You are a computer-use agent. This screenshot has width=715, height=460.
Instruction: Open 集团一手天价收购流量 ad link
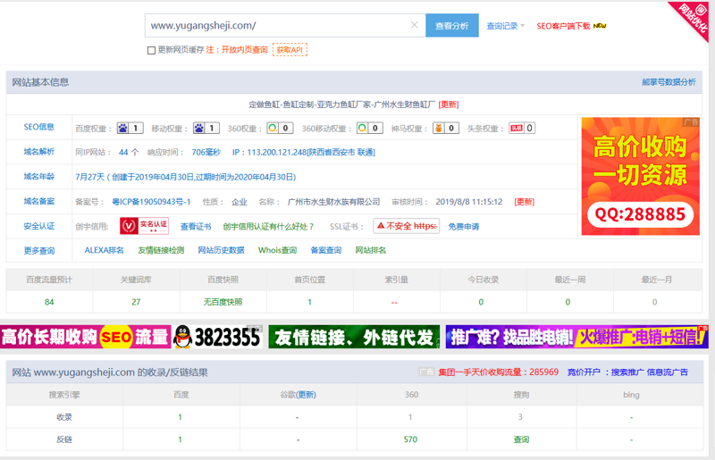[x=499, y=372]
